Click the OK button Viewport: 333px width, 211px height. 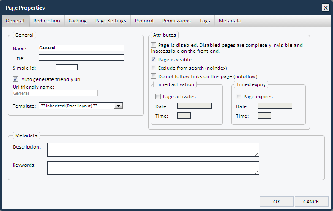pos(277,202)
